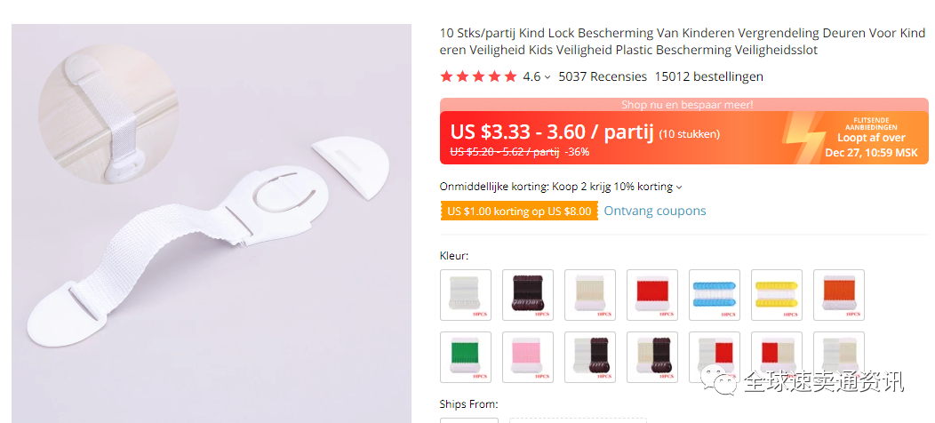Screen dimensions: 935x423
Task: Choose the solid red color option
Action: point(652,295)
